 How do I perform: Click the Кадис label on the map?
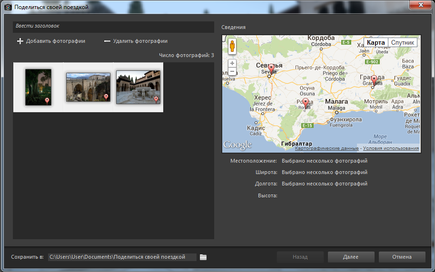coord(256,128)
